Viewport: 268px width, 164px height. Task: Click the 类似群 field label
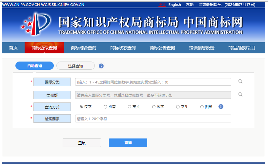click(x=52, y=95)
